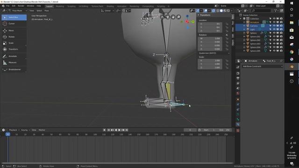The width and height of the screenshot is (299, 168).
Task: Select the Select Box tool
Action: point(14,17)
